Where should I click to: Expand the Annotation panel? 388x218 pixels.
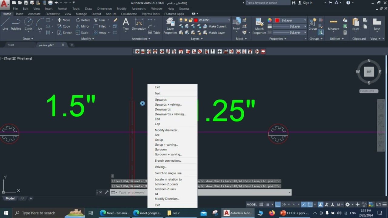coord(141,39)
